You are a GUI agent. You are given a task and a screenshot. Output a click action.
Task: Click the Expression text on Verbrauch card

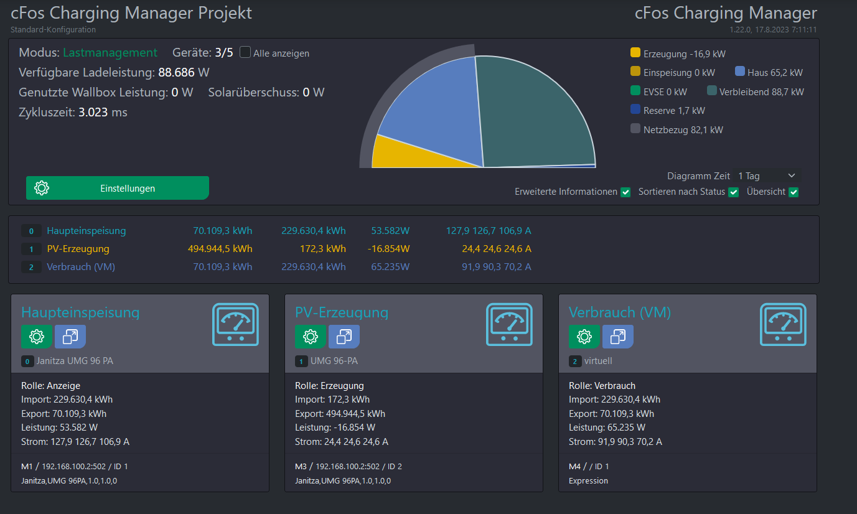click(588, 481)
